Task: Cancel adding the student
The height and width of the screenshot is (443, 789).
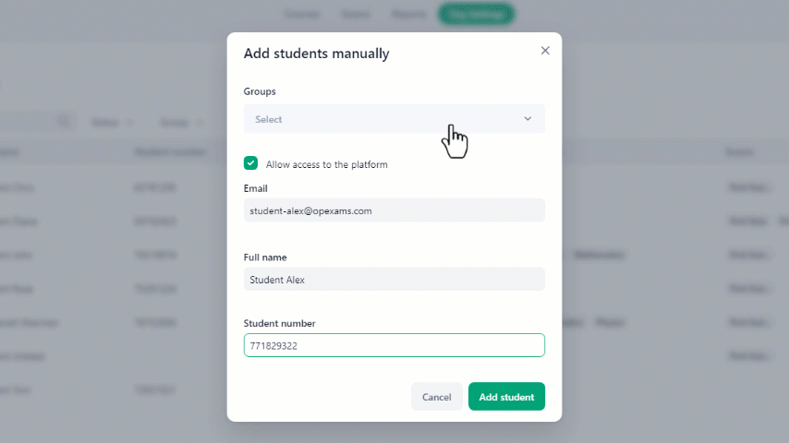Action: [x=436, y=397]
